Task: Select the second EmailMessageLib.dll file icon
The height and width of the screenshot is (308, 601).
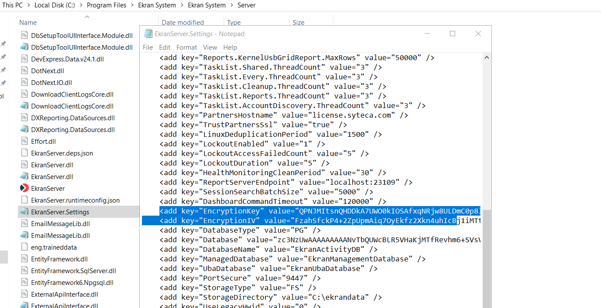Action: [x=24, y=235]
